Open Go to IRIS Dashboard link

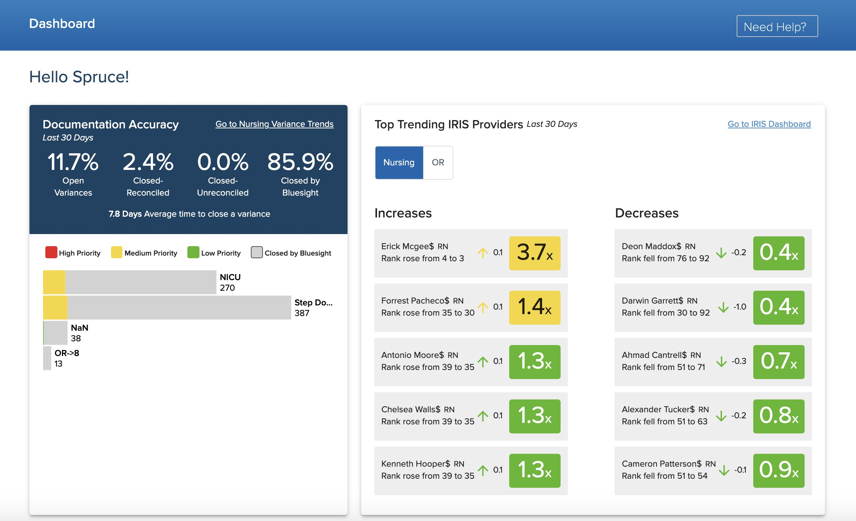769,124
